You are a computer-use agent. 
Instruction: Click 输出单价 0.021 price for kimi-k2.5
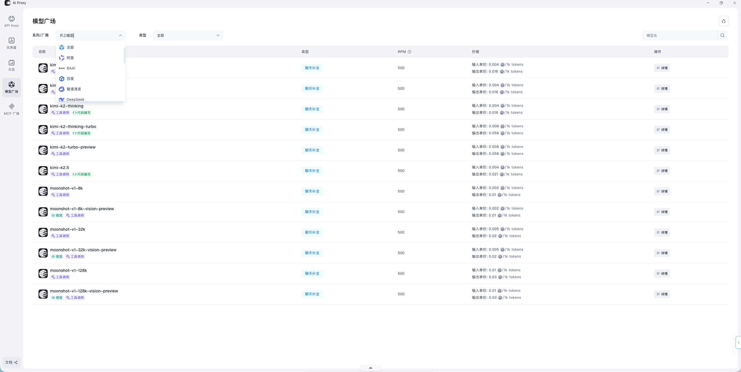click(497, 174)
